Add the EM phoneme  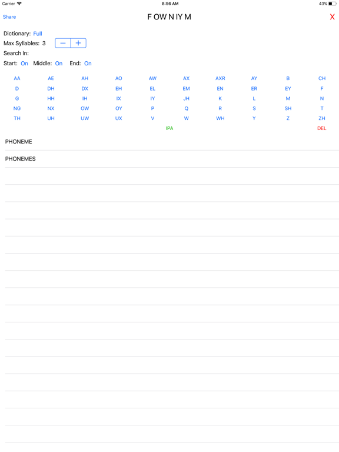pos(186,88)
